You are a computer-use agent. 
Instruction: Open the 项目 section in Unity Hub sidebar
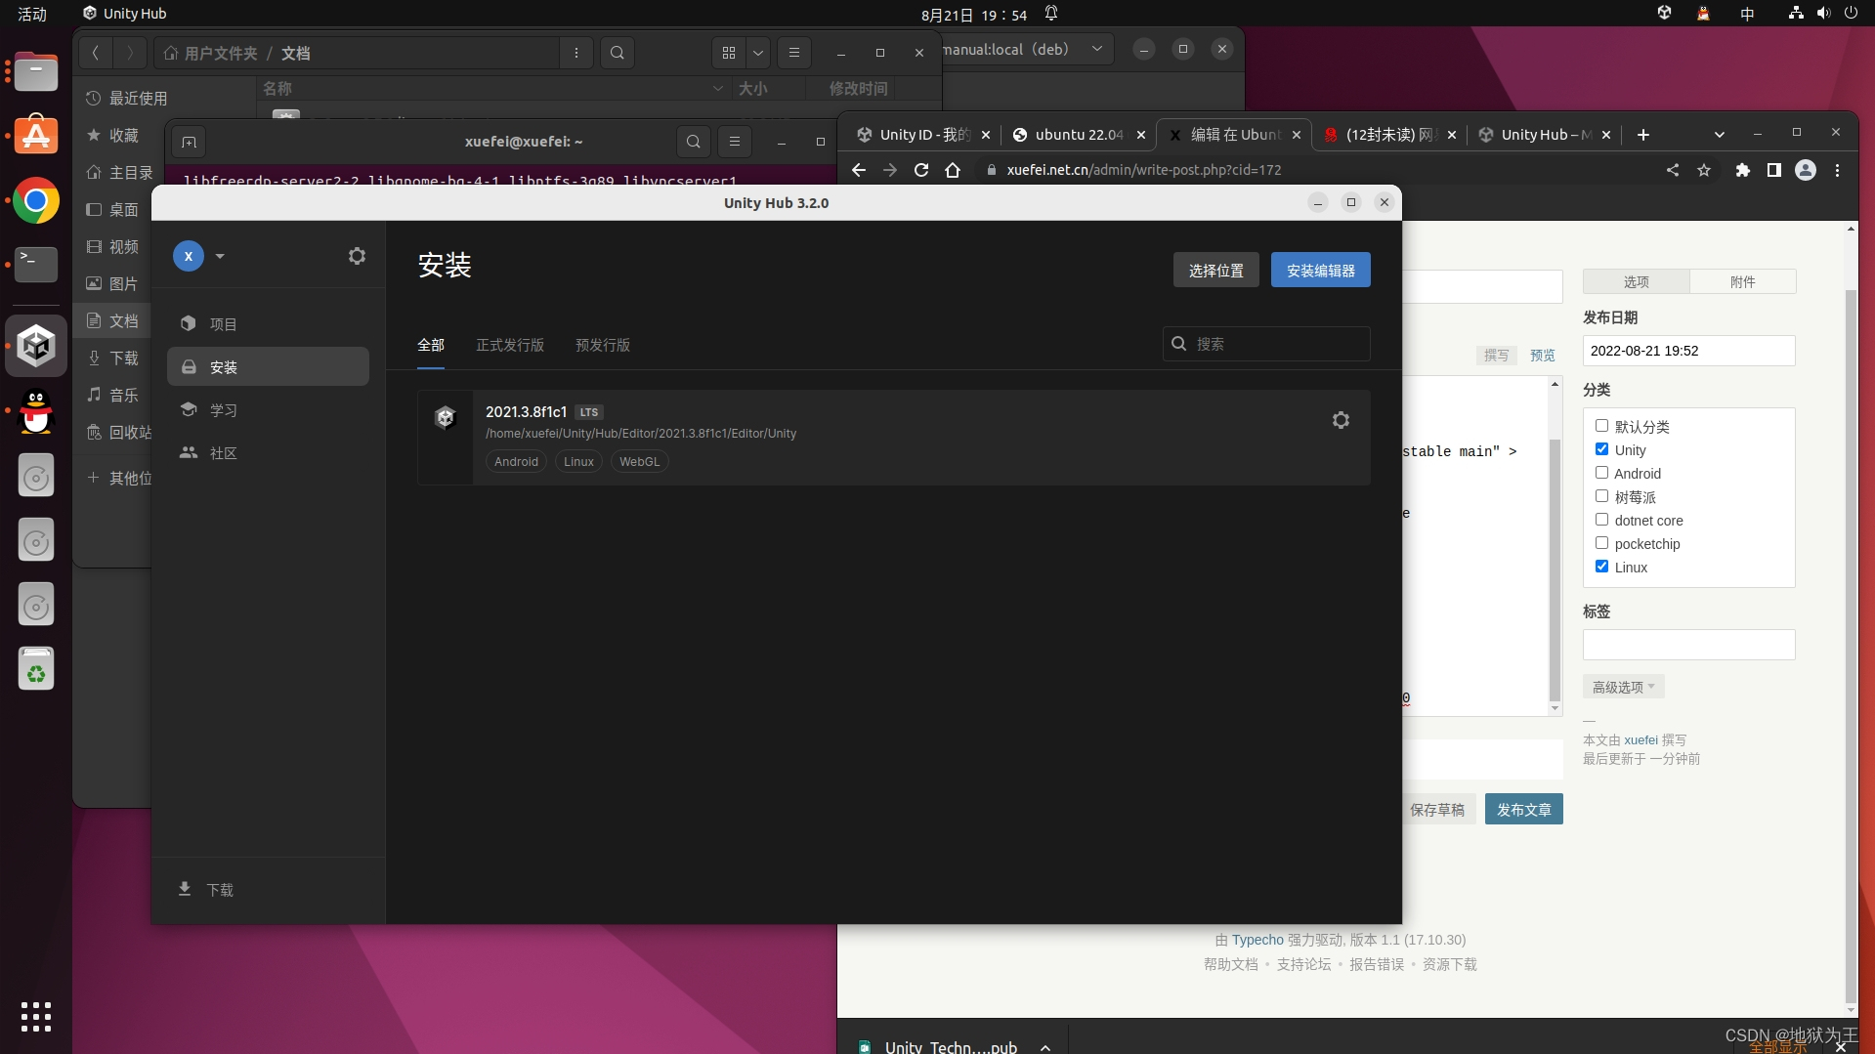pyautogui.click(x=223, y=322)
